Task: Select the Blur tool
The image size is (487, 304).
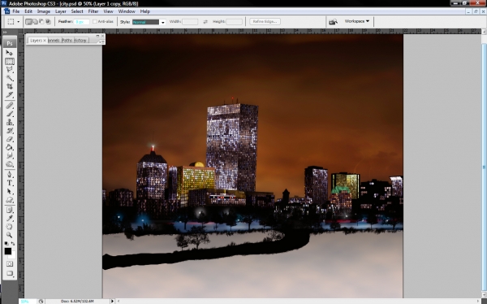Action: (x=9, y=155)
